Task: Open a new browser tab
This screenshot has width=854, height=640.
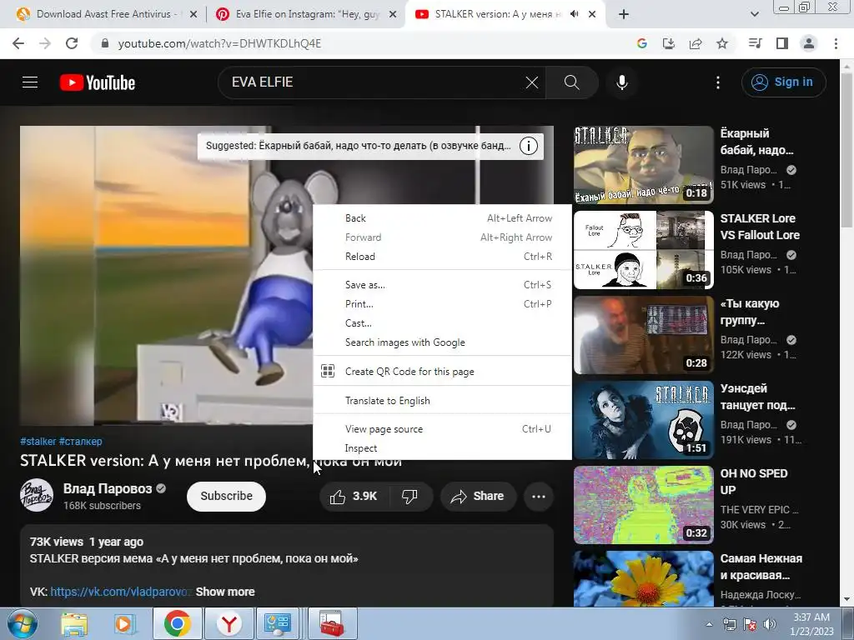Action: coord(624,15)
